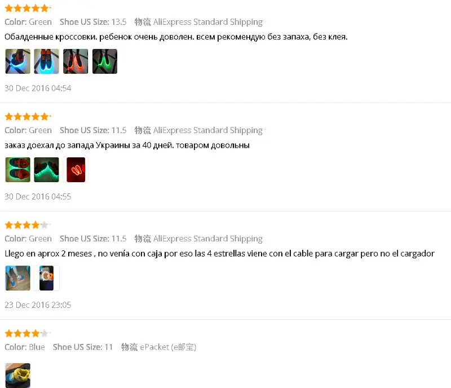Open first review's blue glowing shoes photo
The height and width of the screenshot is (388, 451).
tap(17, 61)
